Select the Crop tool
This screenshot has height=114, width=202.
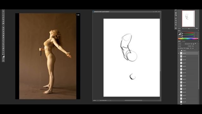pyautogui.click(x=3, y=19)
